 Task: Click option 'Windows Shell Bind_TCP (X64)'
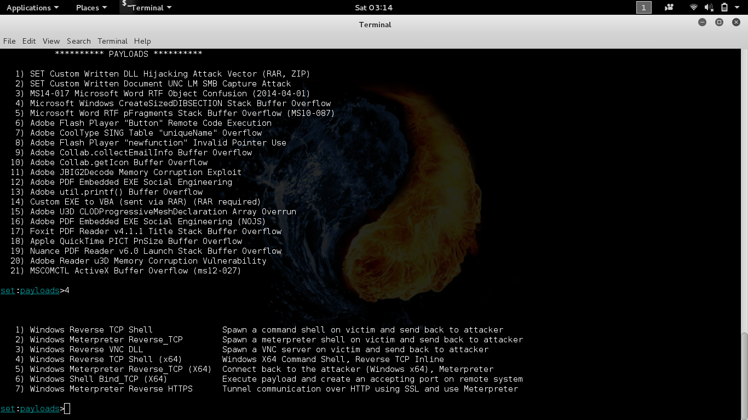click(99, 379)
